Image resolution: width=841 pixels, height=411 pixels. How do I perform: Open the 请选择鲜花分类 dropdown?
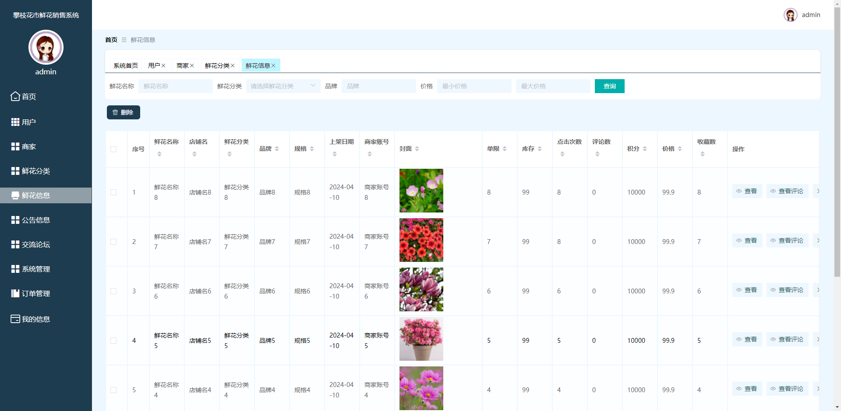[283, 86]
